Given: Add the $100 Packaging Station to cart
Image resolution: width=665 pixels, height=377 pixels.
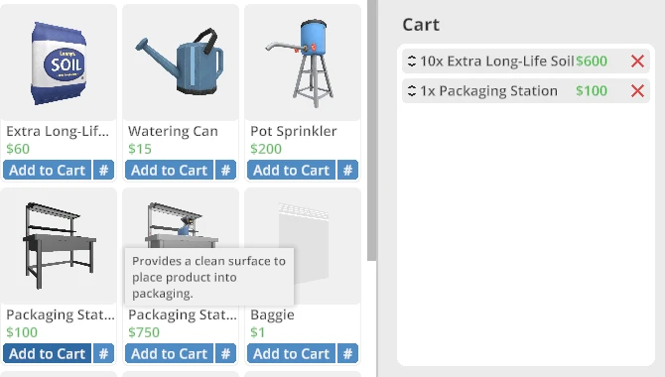Looking at the screenshot, I should (x=47, y=353).
